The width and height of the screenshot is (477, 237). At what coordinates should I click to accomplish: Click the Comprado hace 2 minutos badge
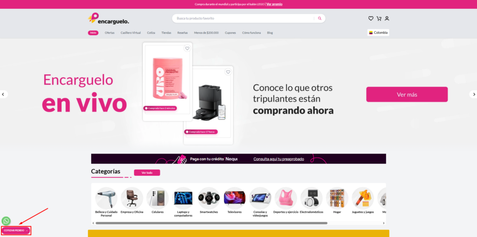(160, 108)
